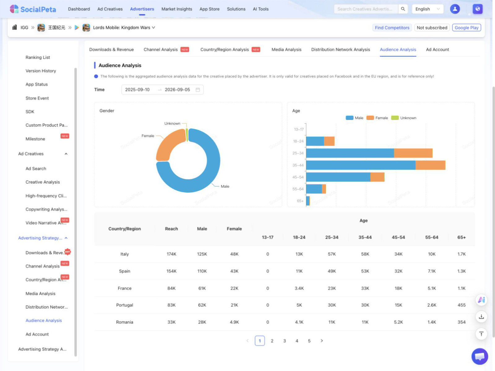Click the Lords Mobile app thumbnail
The height and width of the screenshot is (371, 495).
point(86,28)
